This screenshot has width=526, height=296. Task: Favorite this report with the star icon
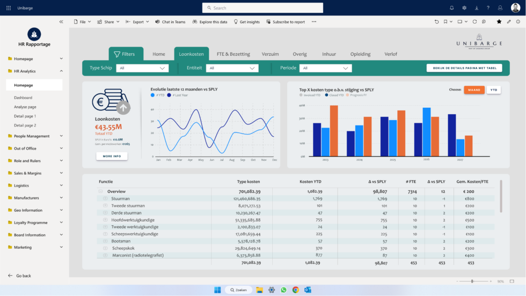[499, 22]
